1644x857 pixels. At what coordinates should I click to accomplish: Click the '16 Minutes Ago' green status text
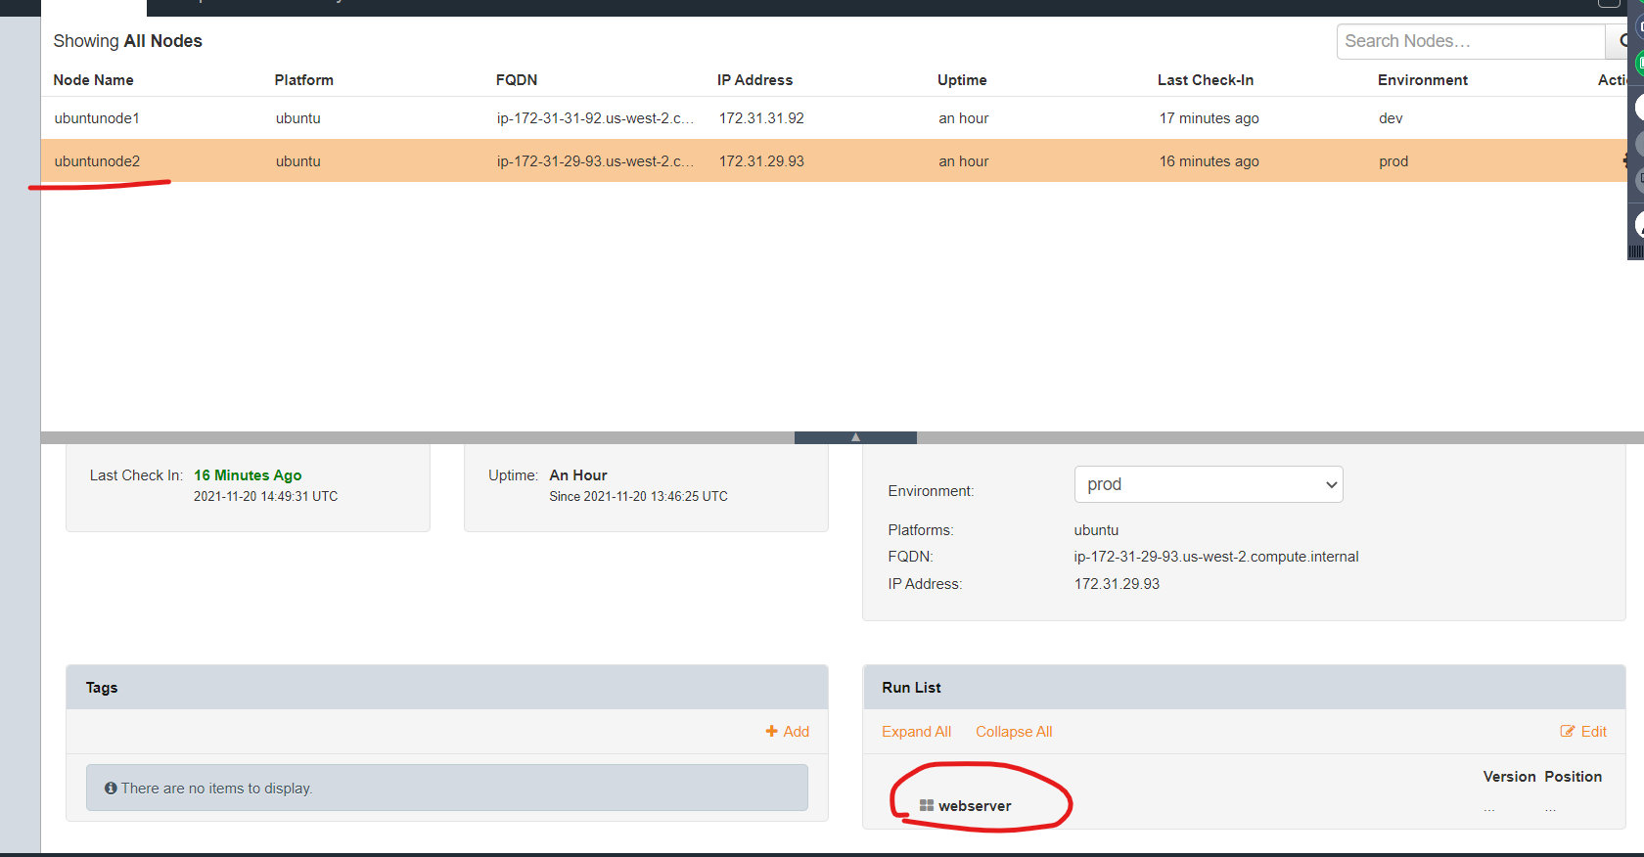(248, 475)
